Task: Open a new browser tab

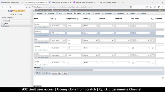Action: [123, 2]
